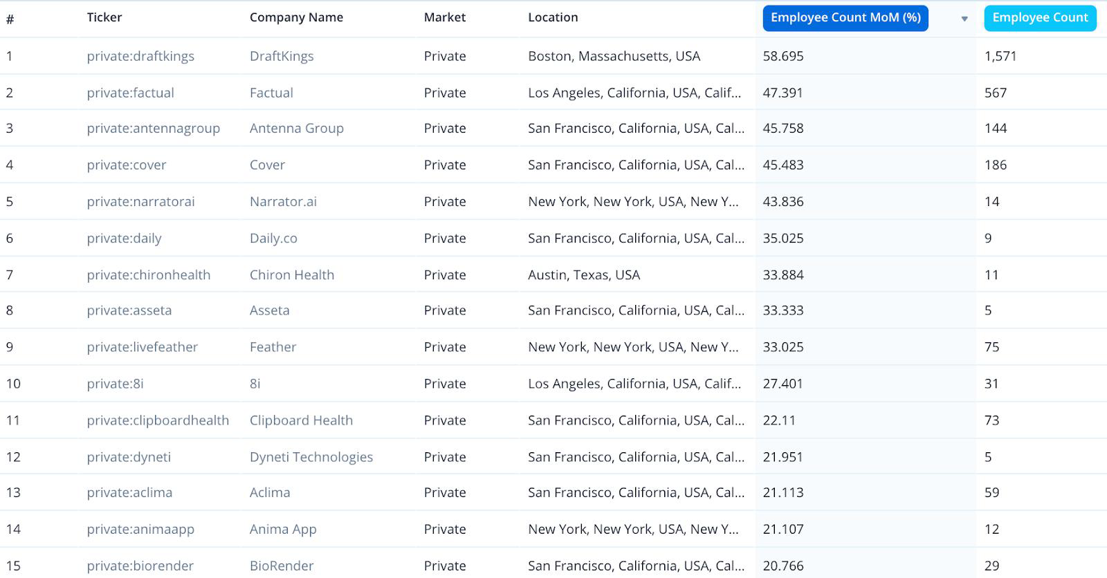Open the Factual company link
The image size is (1107, 578).
tap(271, 93)
